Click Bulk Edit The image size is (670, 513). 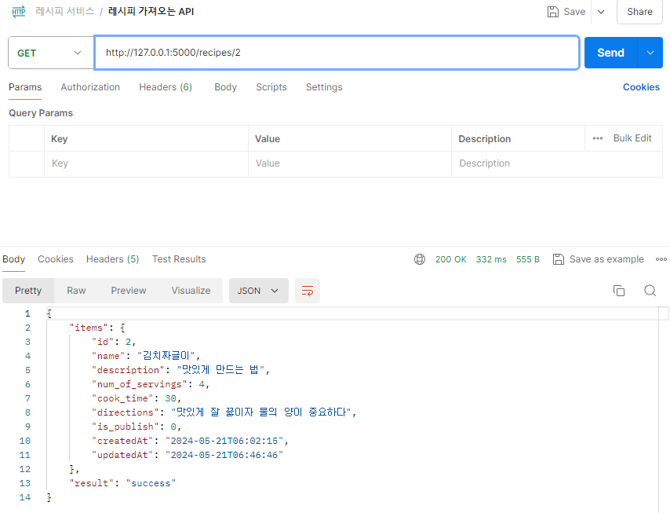pos(632,138)
